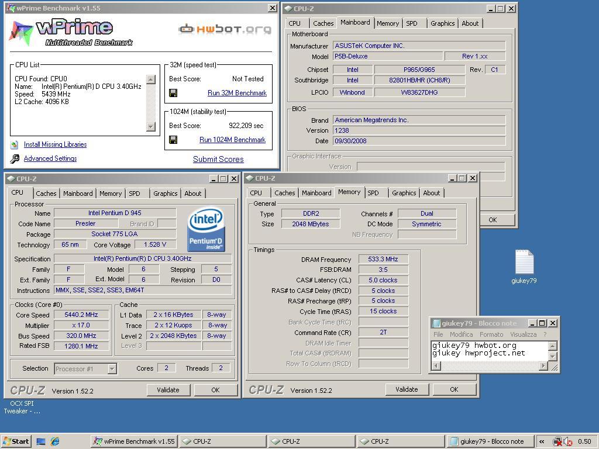Viewport: 599px width, 449px height.
Task: Click the Notepad resize grip corner
Action: point(555,367)
